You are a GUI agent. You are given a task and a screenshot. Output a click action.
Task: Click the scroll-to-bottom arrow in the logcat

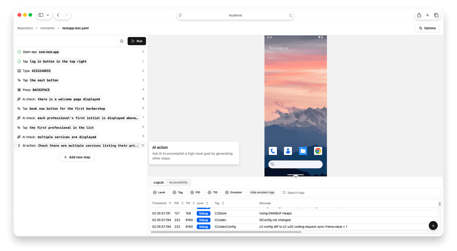(x=433, y=225)
